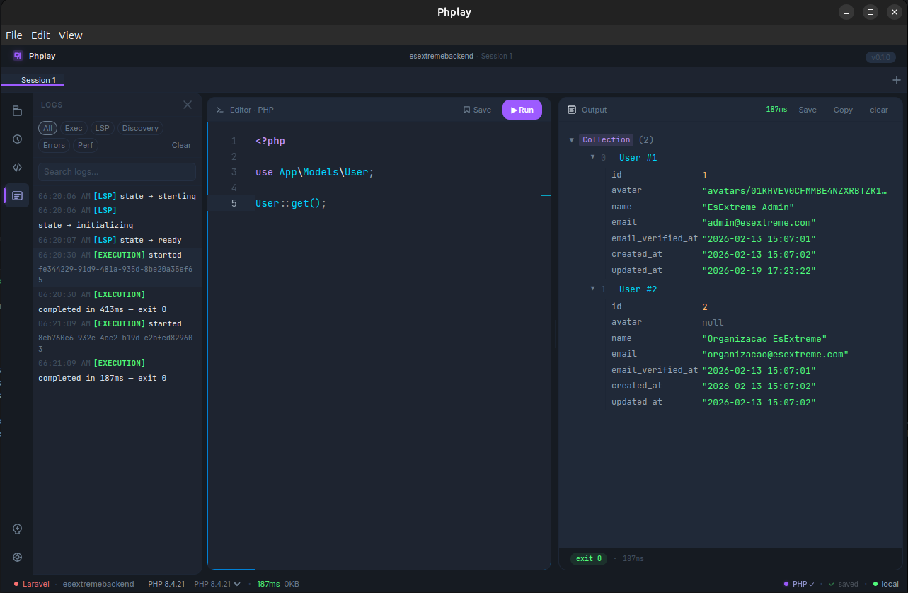Filter logs by Exec
The height and width of the screenshot is (593, 908).
tap(74, 128)
